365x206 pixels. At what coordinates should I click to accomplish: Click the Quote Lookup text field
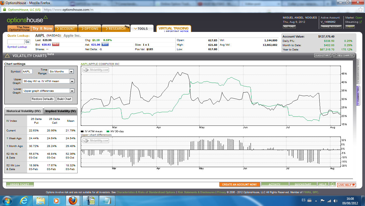point(16,42)
